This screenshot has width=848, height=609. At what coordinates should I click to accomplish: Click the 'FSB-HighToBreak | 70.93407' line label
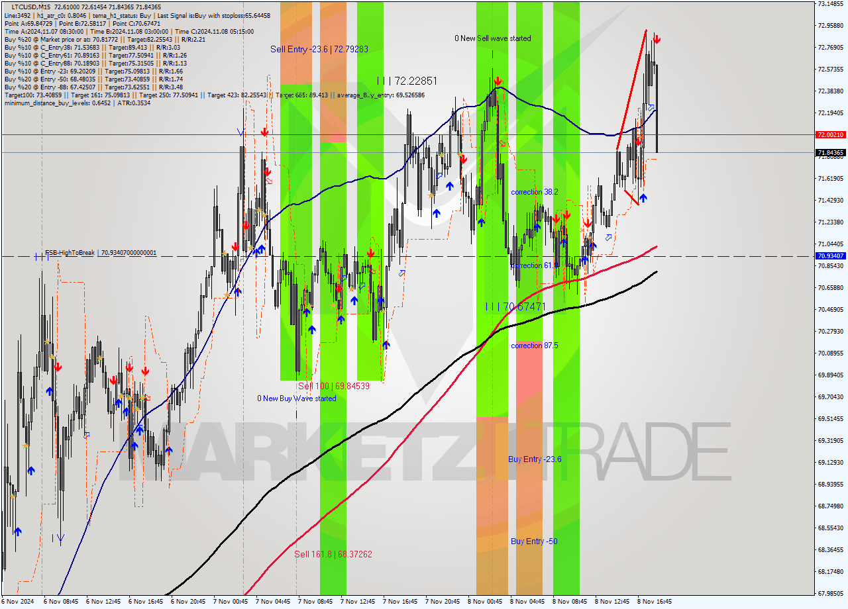tap(101, 253)
